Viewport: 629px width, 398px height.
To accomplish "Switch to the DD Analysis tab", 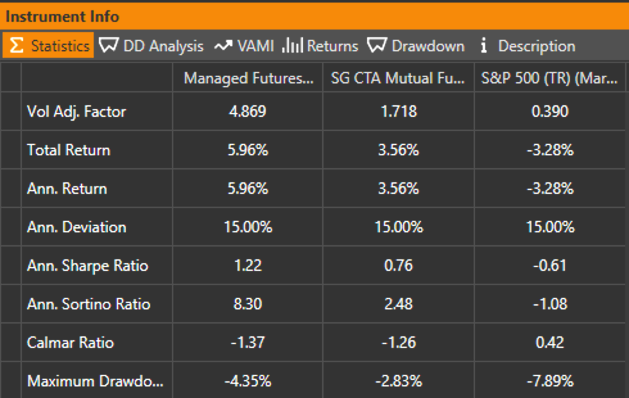I will pyautogui.click(x=163, y=46).
